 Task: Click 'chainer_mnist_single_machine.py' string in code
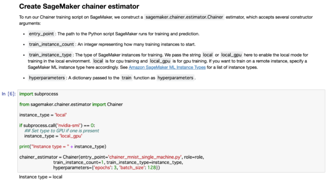(145, 157)
